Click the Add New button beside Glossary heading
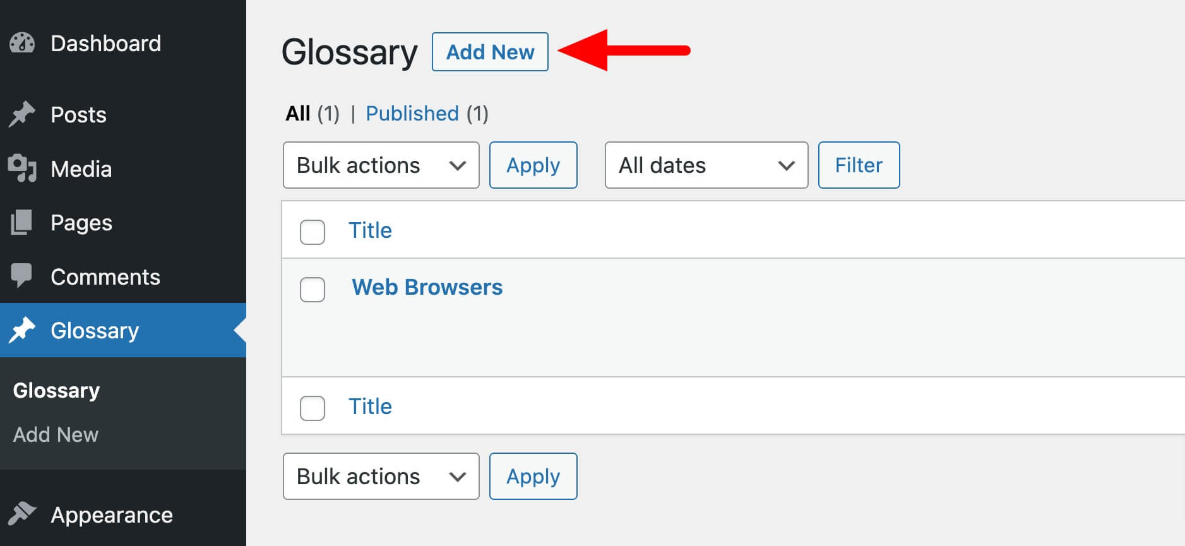 (490, 52)
